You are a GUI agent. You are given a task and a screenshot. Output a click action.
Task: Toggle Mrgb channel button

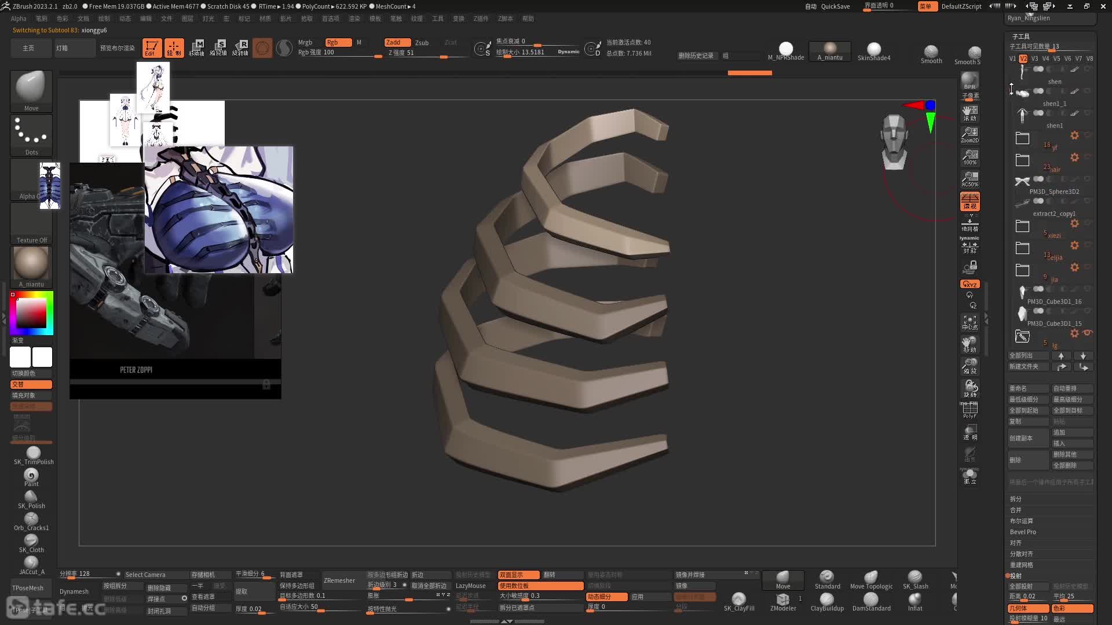click(305, 42)
